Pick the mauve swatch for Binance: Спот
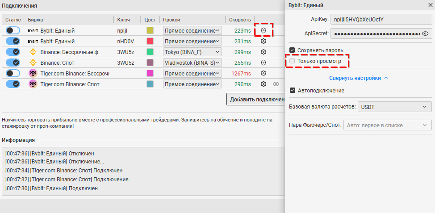The height and width of the screenshot is (213, 435). (150, 63)
